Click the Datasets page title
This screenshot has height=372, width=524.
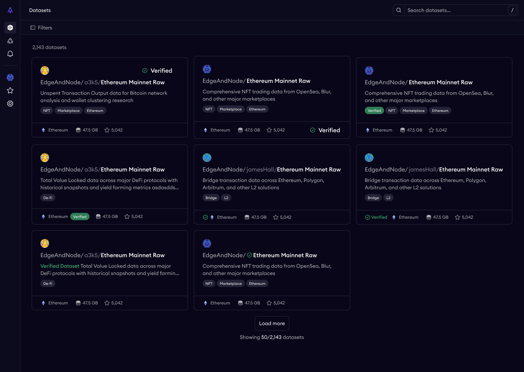coord(40,10)
